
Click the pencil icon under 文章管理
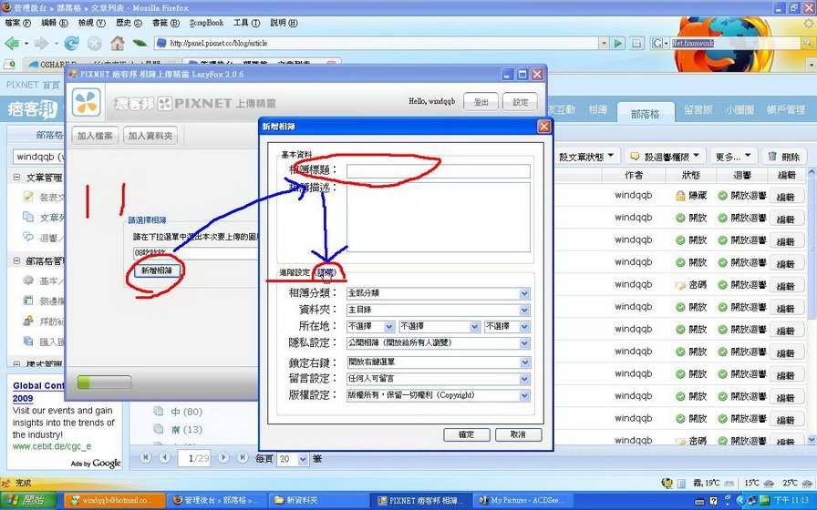point(28,196)
